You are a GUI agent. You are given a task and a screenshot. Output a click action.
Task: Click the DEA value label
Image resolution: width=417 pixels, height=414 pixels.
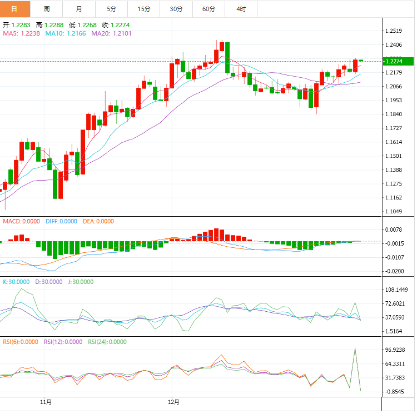[x=98, y=221]
